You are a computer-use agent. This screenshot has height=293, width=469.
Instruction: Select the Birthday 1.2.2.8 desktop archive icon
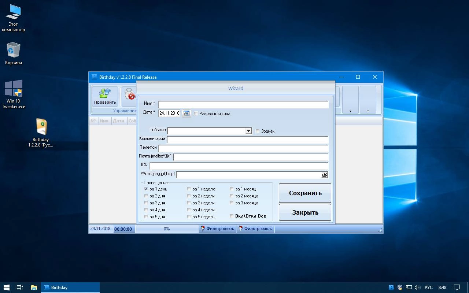click(x=41, y=133)
